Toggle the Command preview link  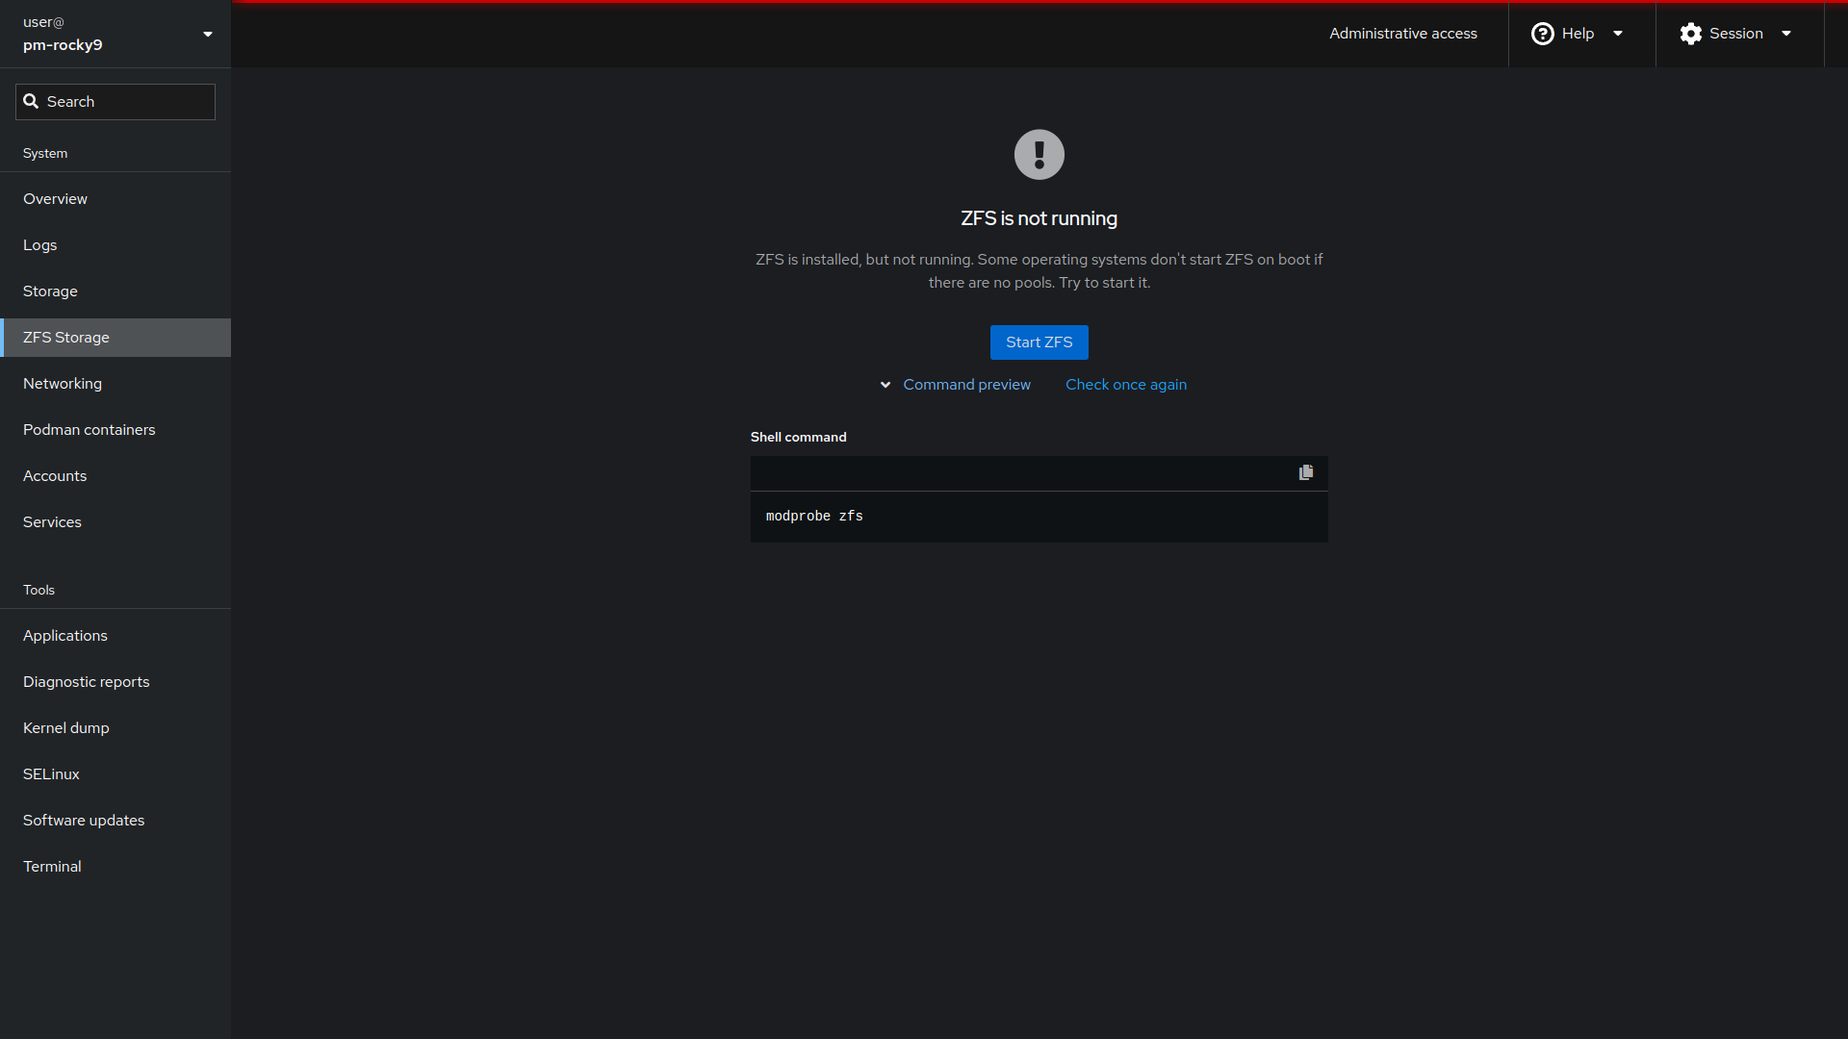click(967, 385)
